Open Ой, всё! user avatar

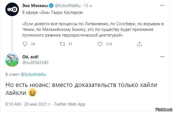12,60
